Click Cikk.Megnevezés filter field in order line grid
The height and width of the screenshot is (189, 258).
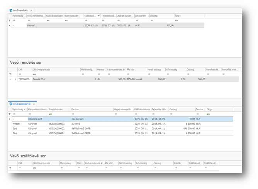click(x=56, y=74)
